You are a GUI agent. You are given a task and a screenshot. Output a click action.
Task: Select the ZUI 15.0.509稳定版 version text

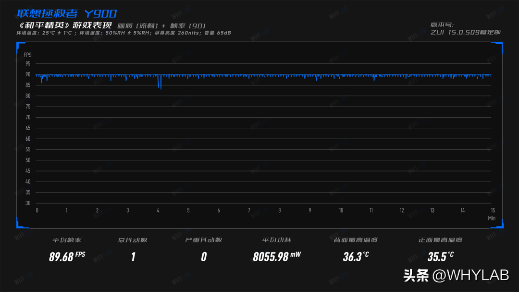click(x=466, y=32)
